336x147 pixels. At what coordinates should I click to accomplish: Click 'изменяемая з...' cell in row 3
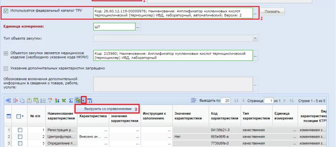pos(312,143)
